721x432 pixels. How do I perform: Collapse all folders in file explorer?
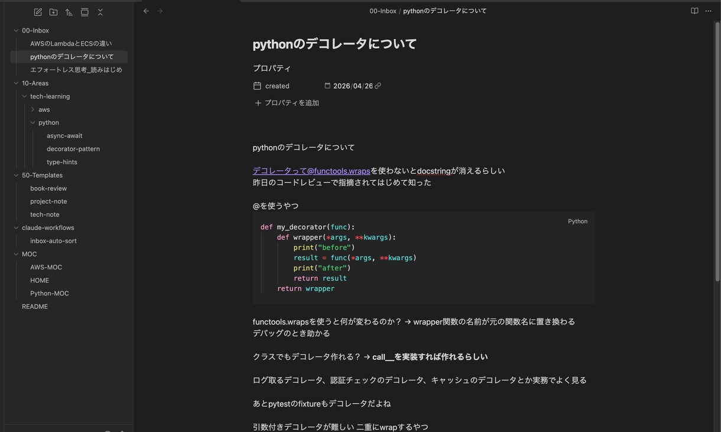(x=100, y=12)
